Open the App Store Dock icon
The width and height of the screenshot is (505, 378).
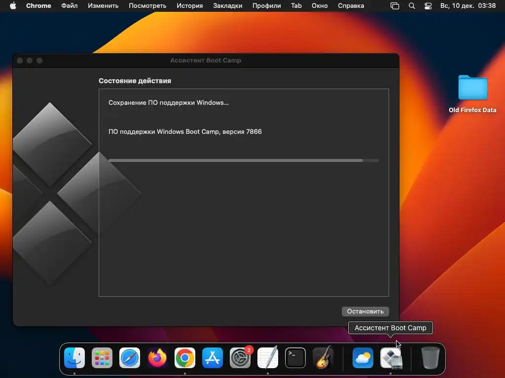pos(213,358)
